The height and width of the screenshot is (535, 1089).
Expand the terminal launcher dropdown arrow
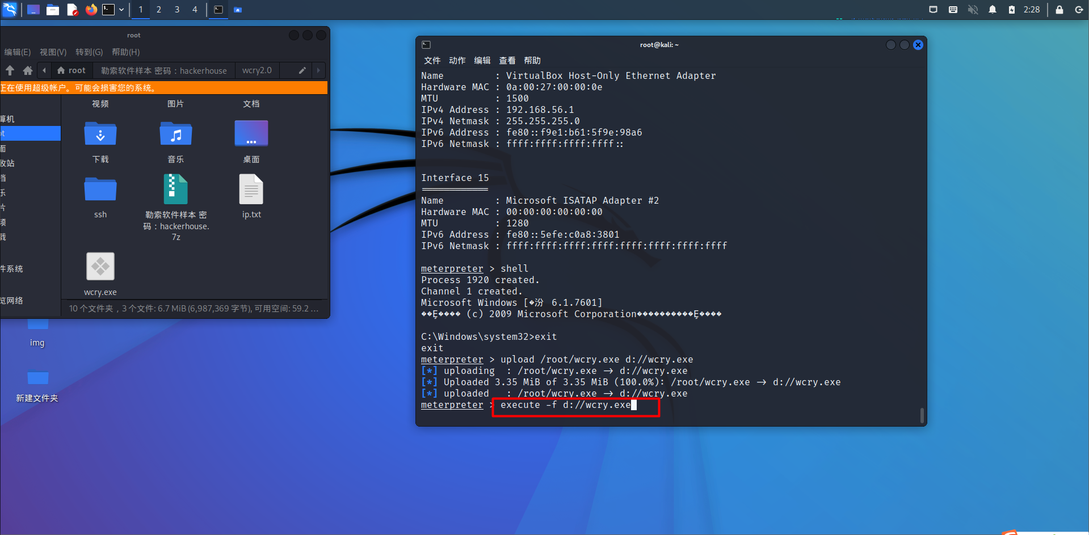[121, 10]
